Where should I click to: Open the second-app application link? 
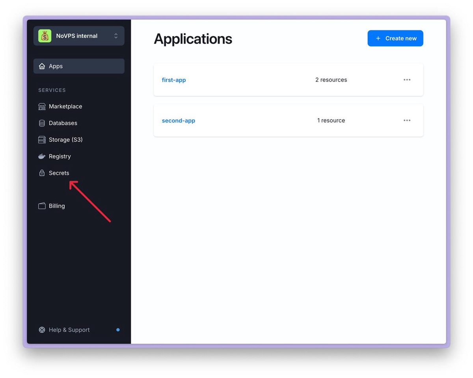[179, 120]
